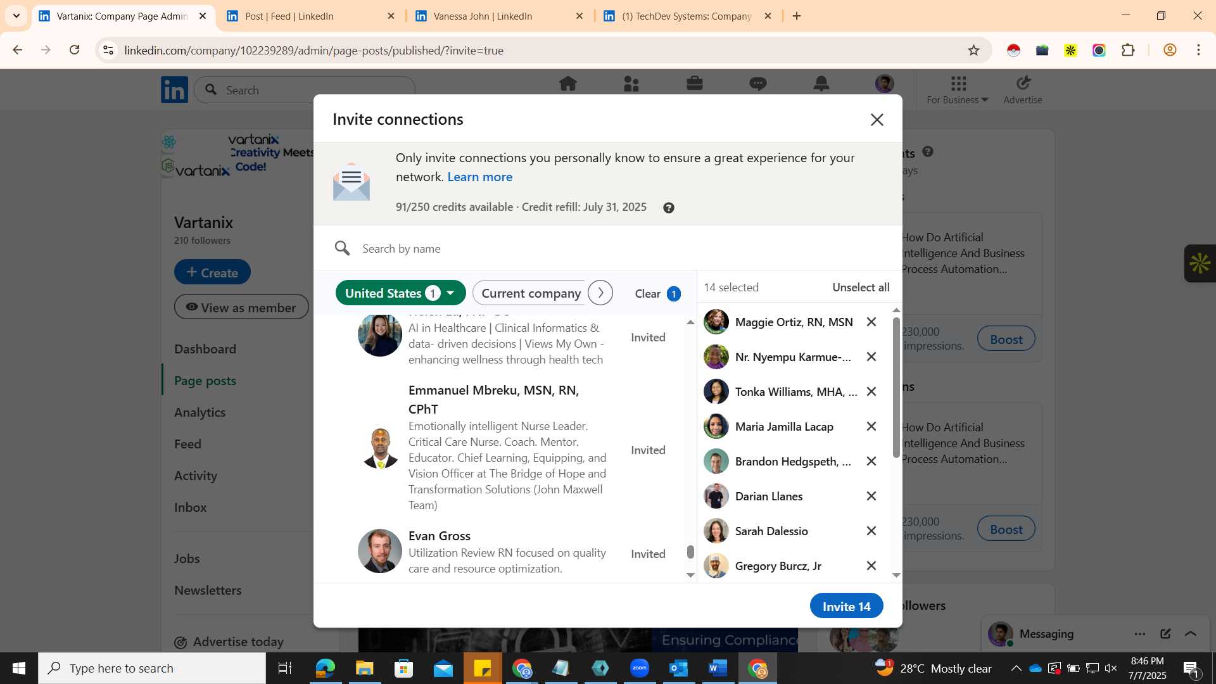Viewport: 1216px width, 684px height.
Task: Open Notifications bell icon
Action: point(821,84)
